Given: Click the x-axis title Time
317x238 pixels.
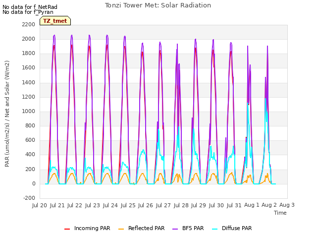Looking at the screenshot, I should (280, 213).
